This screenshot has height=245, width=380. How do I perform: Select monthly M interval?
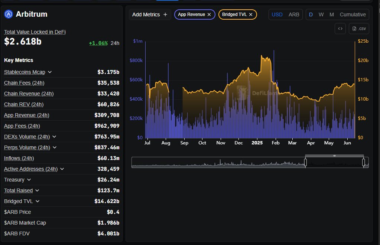point(332,14)
